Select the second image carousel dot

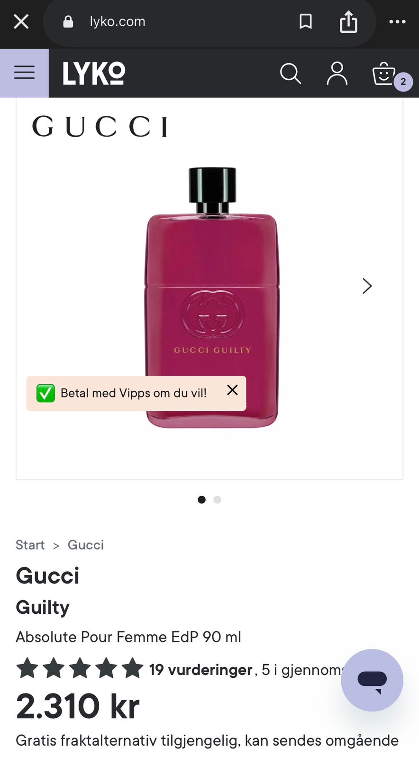[217, 500]
